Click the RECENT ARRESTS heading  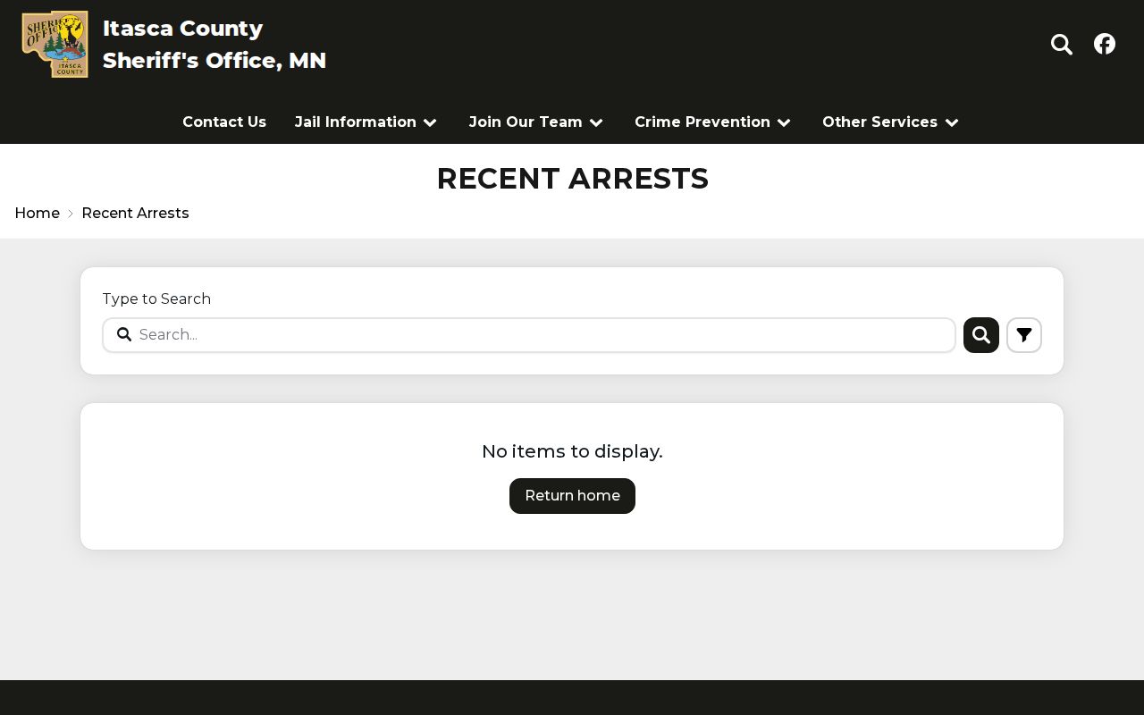[572, 179]
